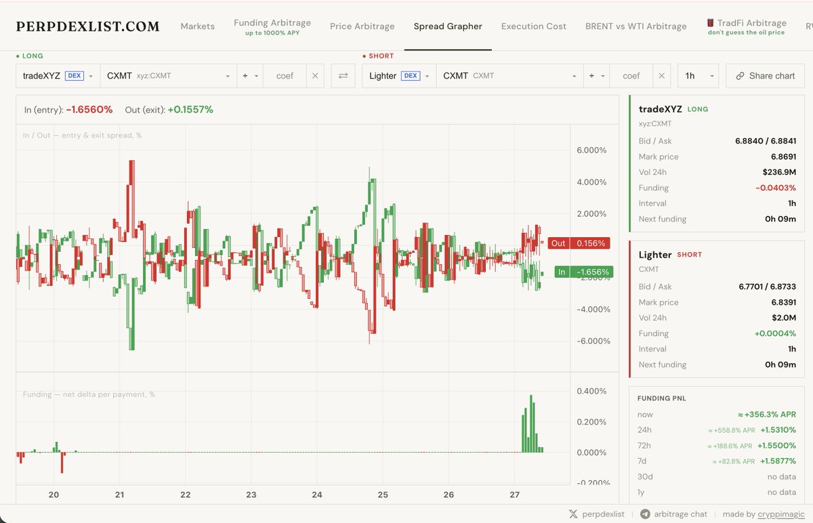Click the 7d funding PNL +1.5877%
This screenshot has height=523, width=813.
tap(778, 461)
